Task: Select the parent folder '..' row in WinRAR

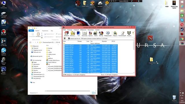Action: pyautogui.click(x=90, y=43)
